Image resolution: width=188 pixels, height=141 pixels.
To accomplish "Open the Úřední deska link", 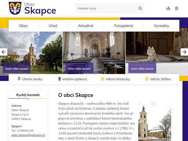I will tap(32, 79).
